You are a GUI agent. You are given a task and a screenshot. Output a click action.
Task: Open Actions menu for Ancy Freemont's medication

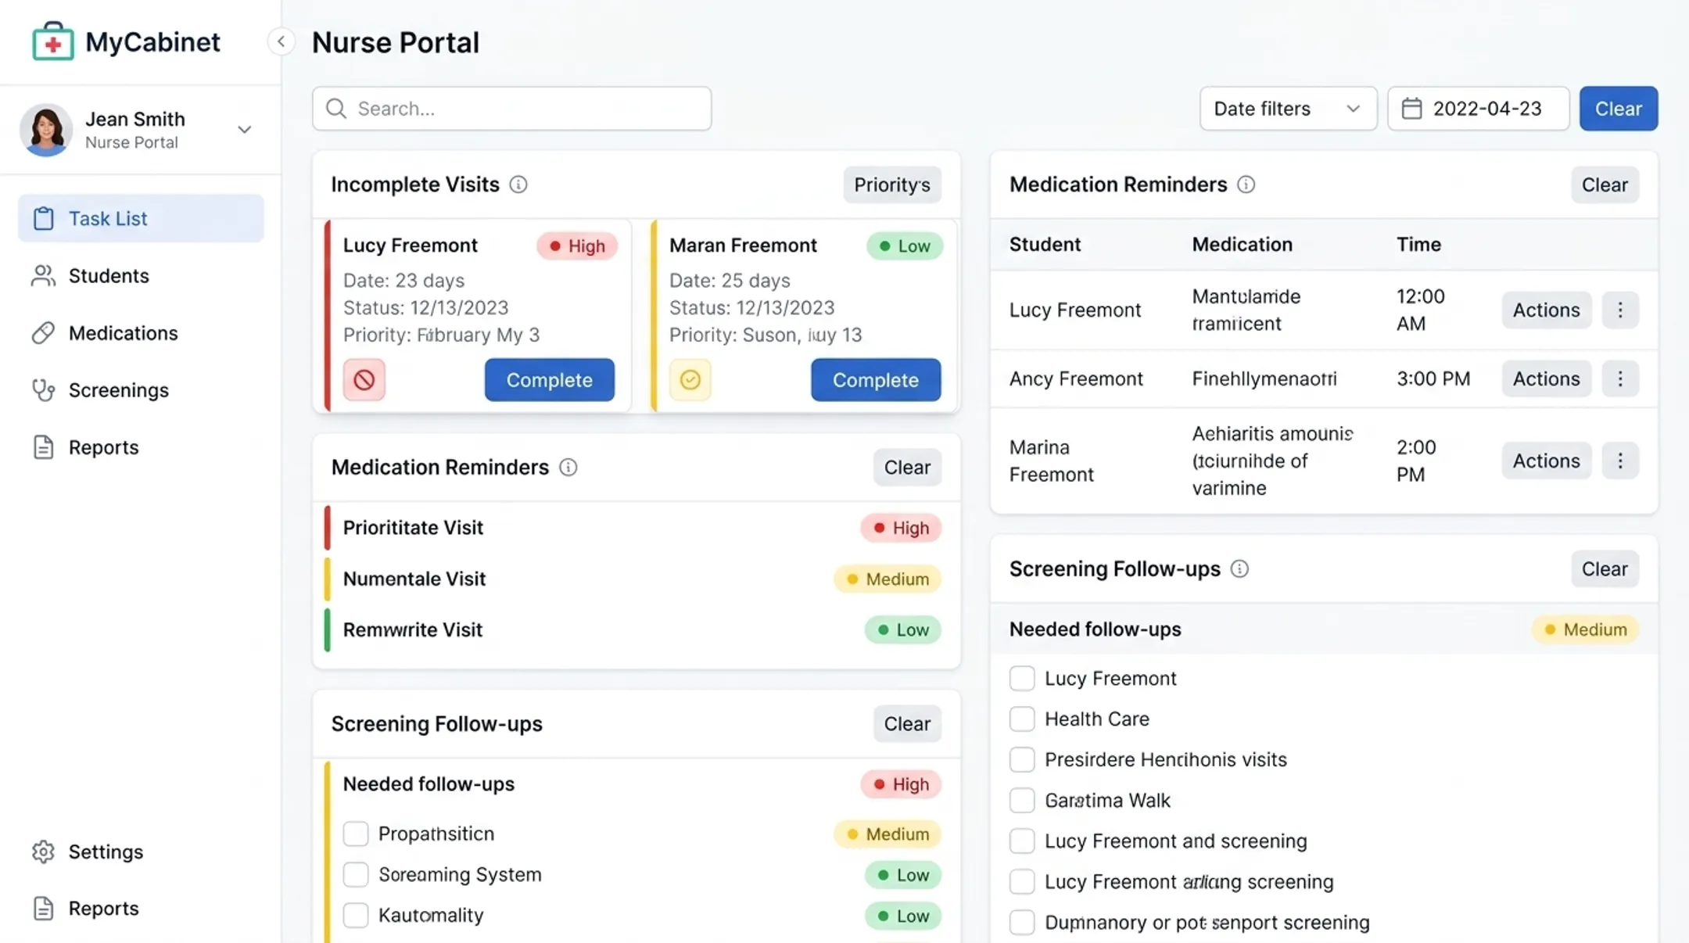(1546, 379)
